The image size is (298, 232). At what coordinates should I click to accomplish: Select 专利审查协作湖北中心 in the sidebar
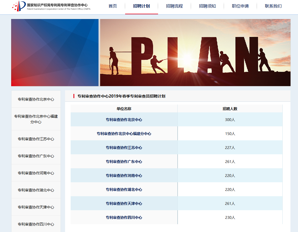[x=36, y=190]
